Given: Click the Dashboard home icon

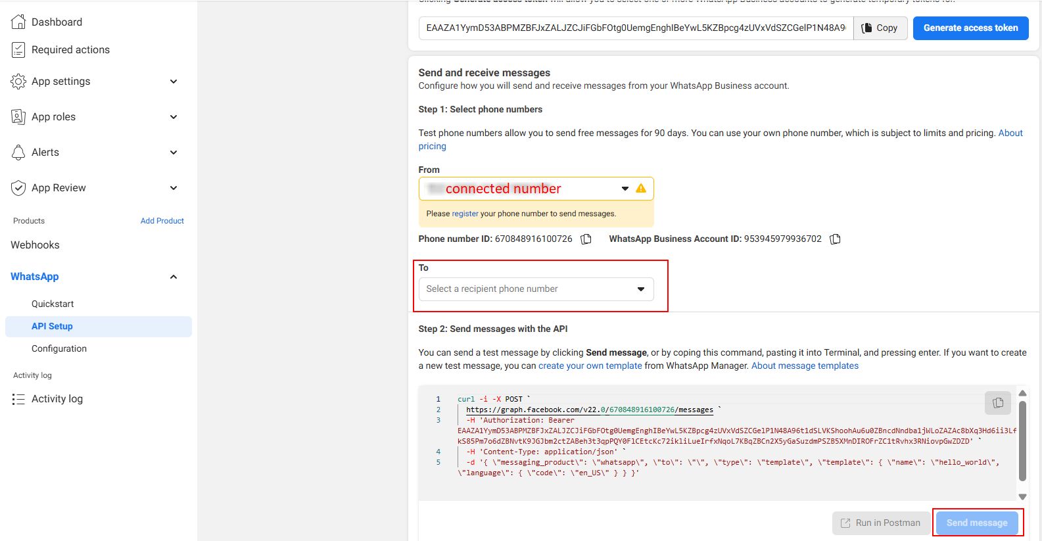Looking at the screenshot, I should pyautogui.click(x=18, y=22).
